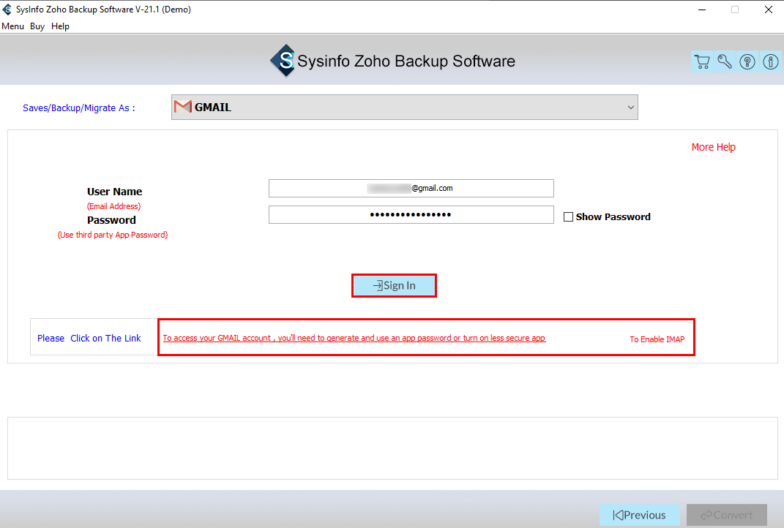
Task: Enable the Show Password checkbox
Action: 568,216
